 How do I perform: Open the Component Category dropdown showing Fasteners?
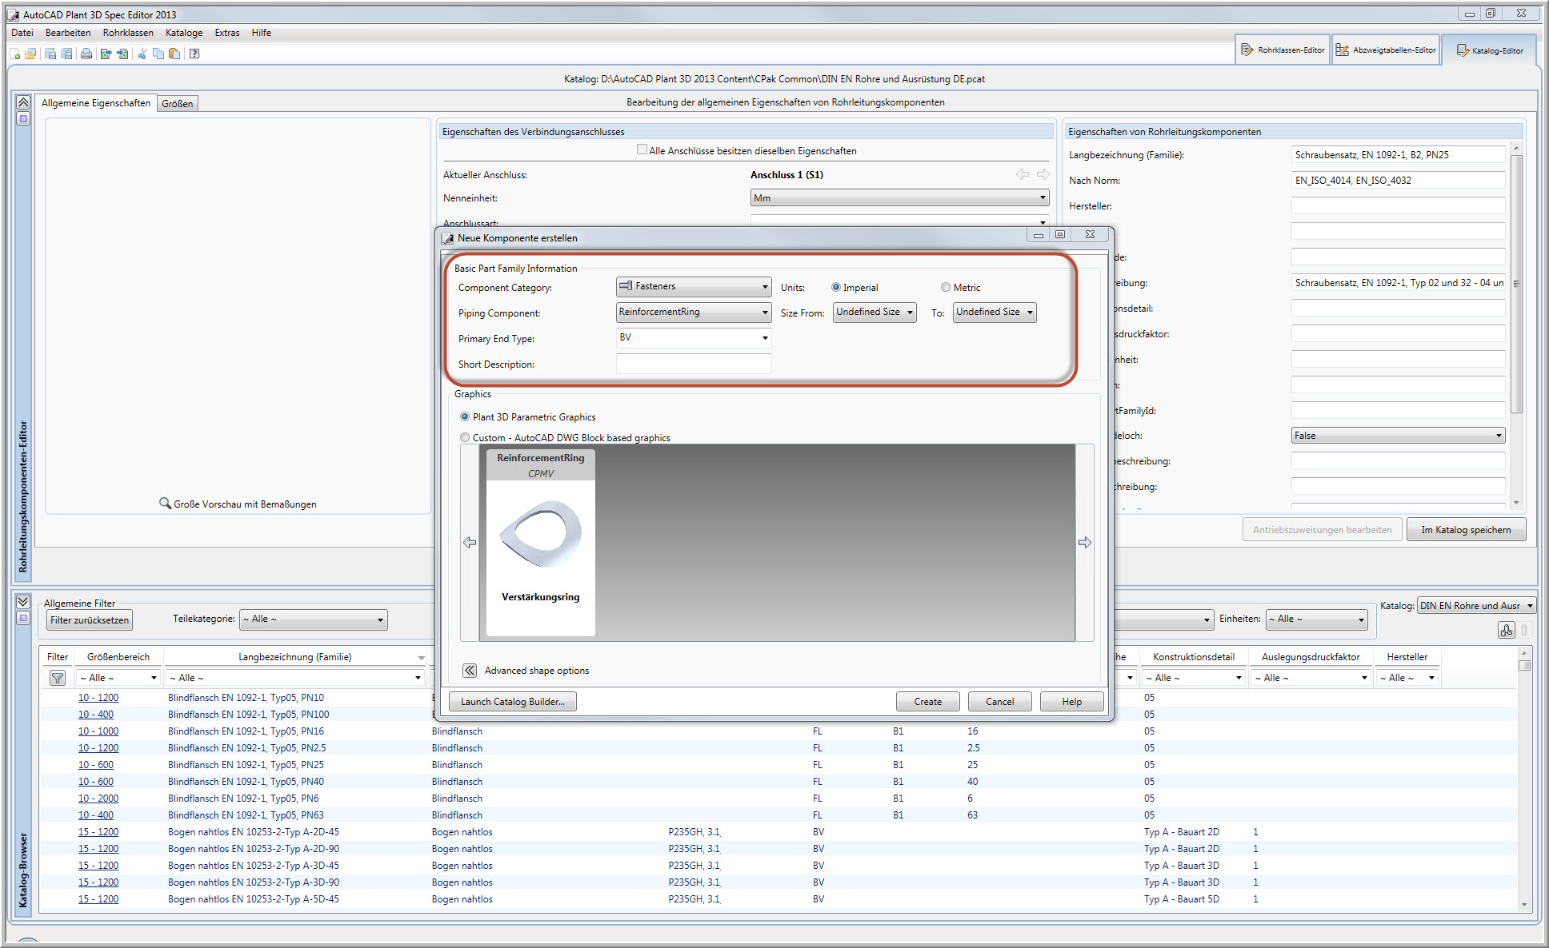[694, 286]
